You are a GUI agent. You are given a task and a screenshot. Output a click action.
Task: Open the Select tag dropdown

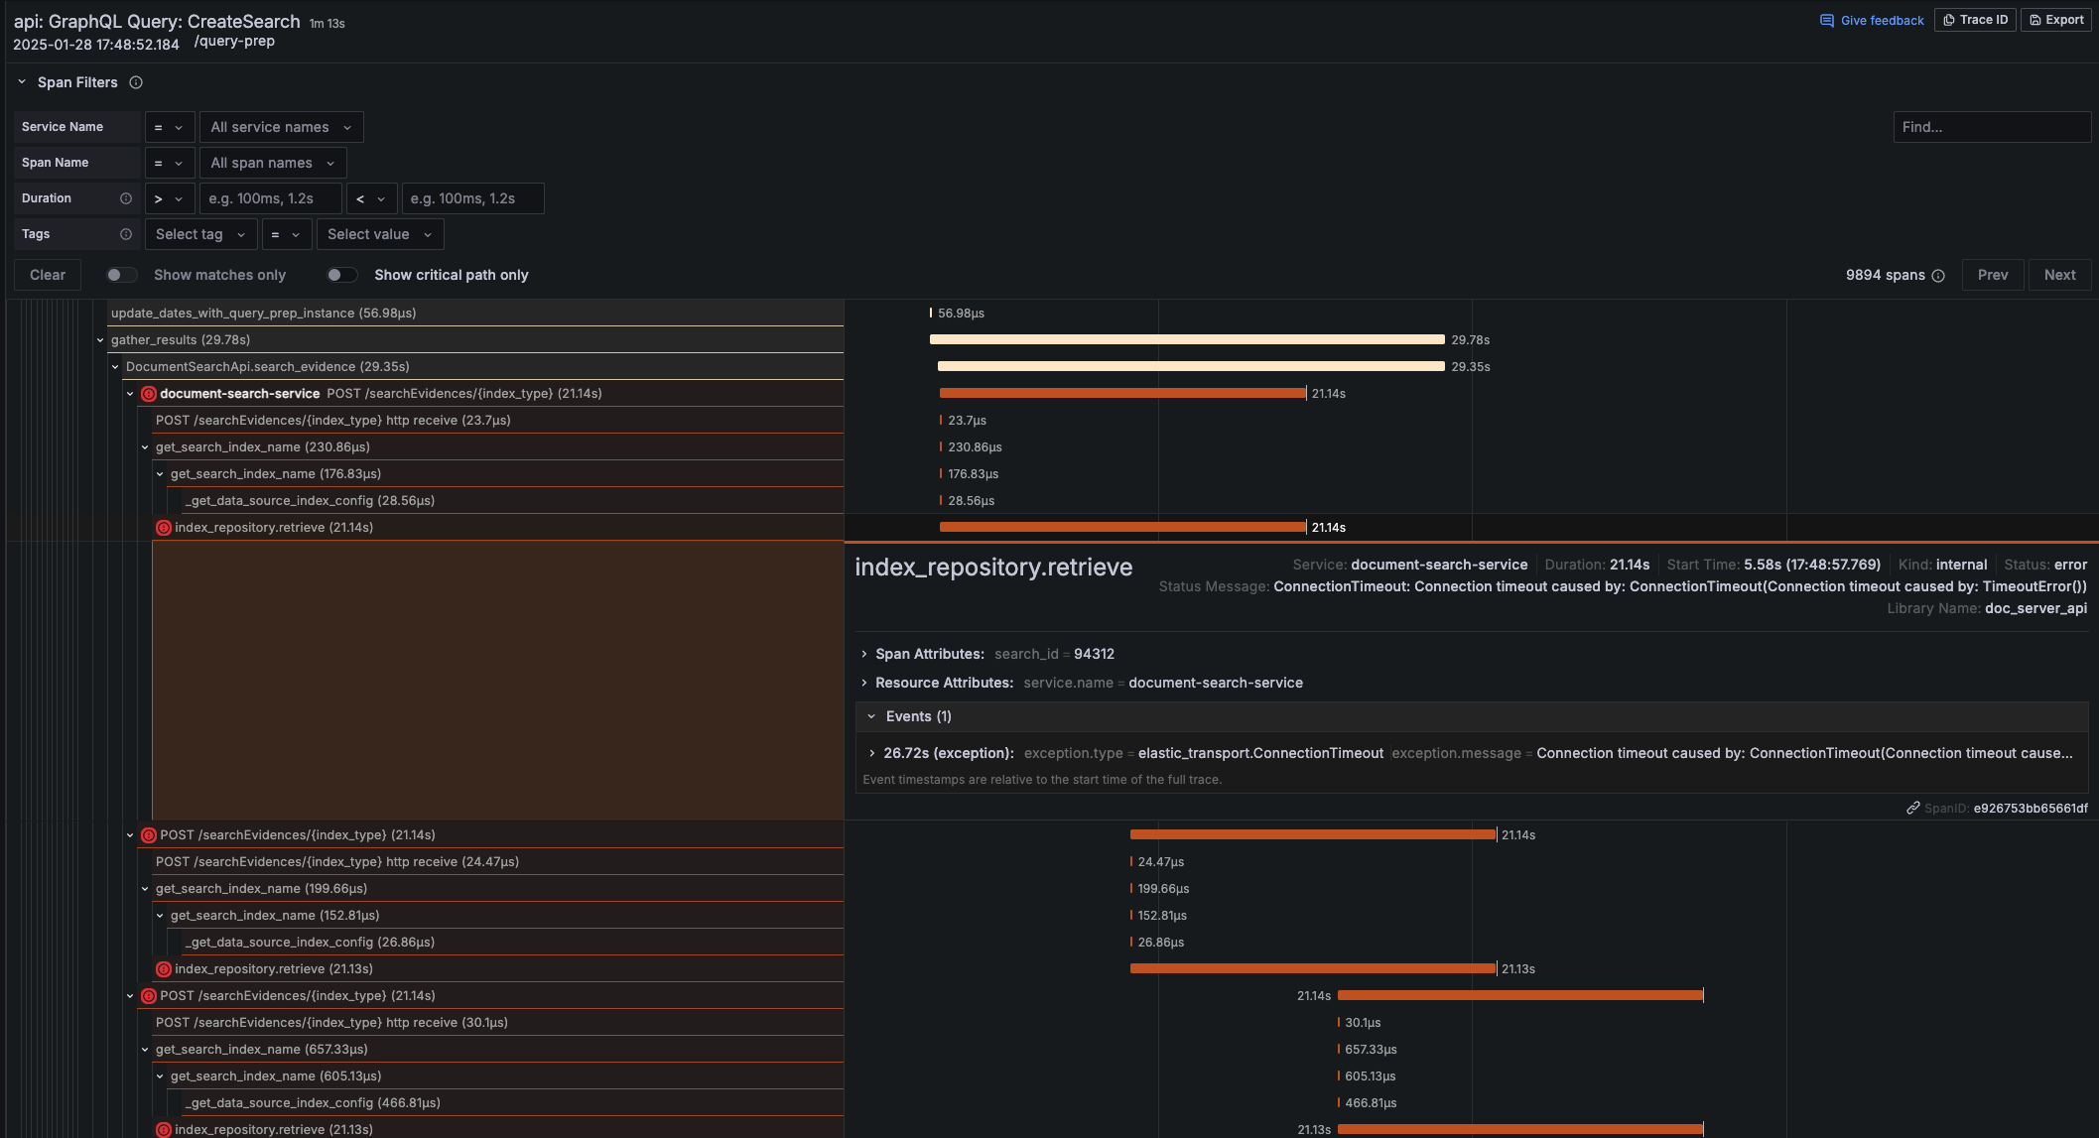coord(199,234)
